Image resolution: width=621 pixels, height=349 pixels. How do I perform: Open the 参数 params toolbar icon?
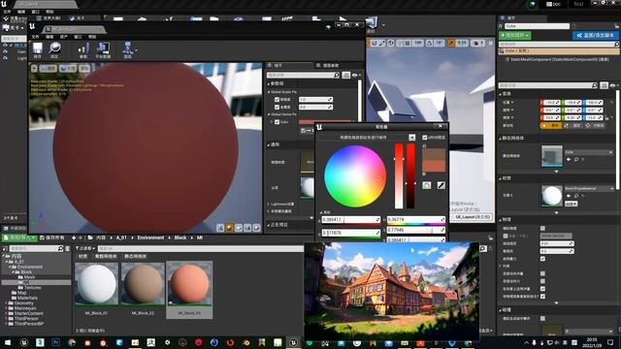[83, 49]
